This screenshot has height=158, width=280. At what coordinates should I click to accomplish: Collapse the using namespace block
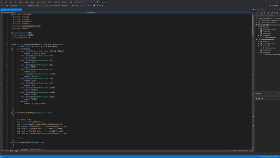point(12,33)
